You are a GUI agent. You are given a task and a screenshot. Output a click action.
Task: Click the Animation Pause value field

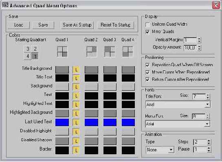click(200, 149)
